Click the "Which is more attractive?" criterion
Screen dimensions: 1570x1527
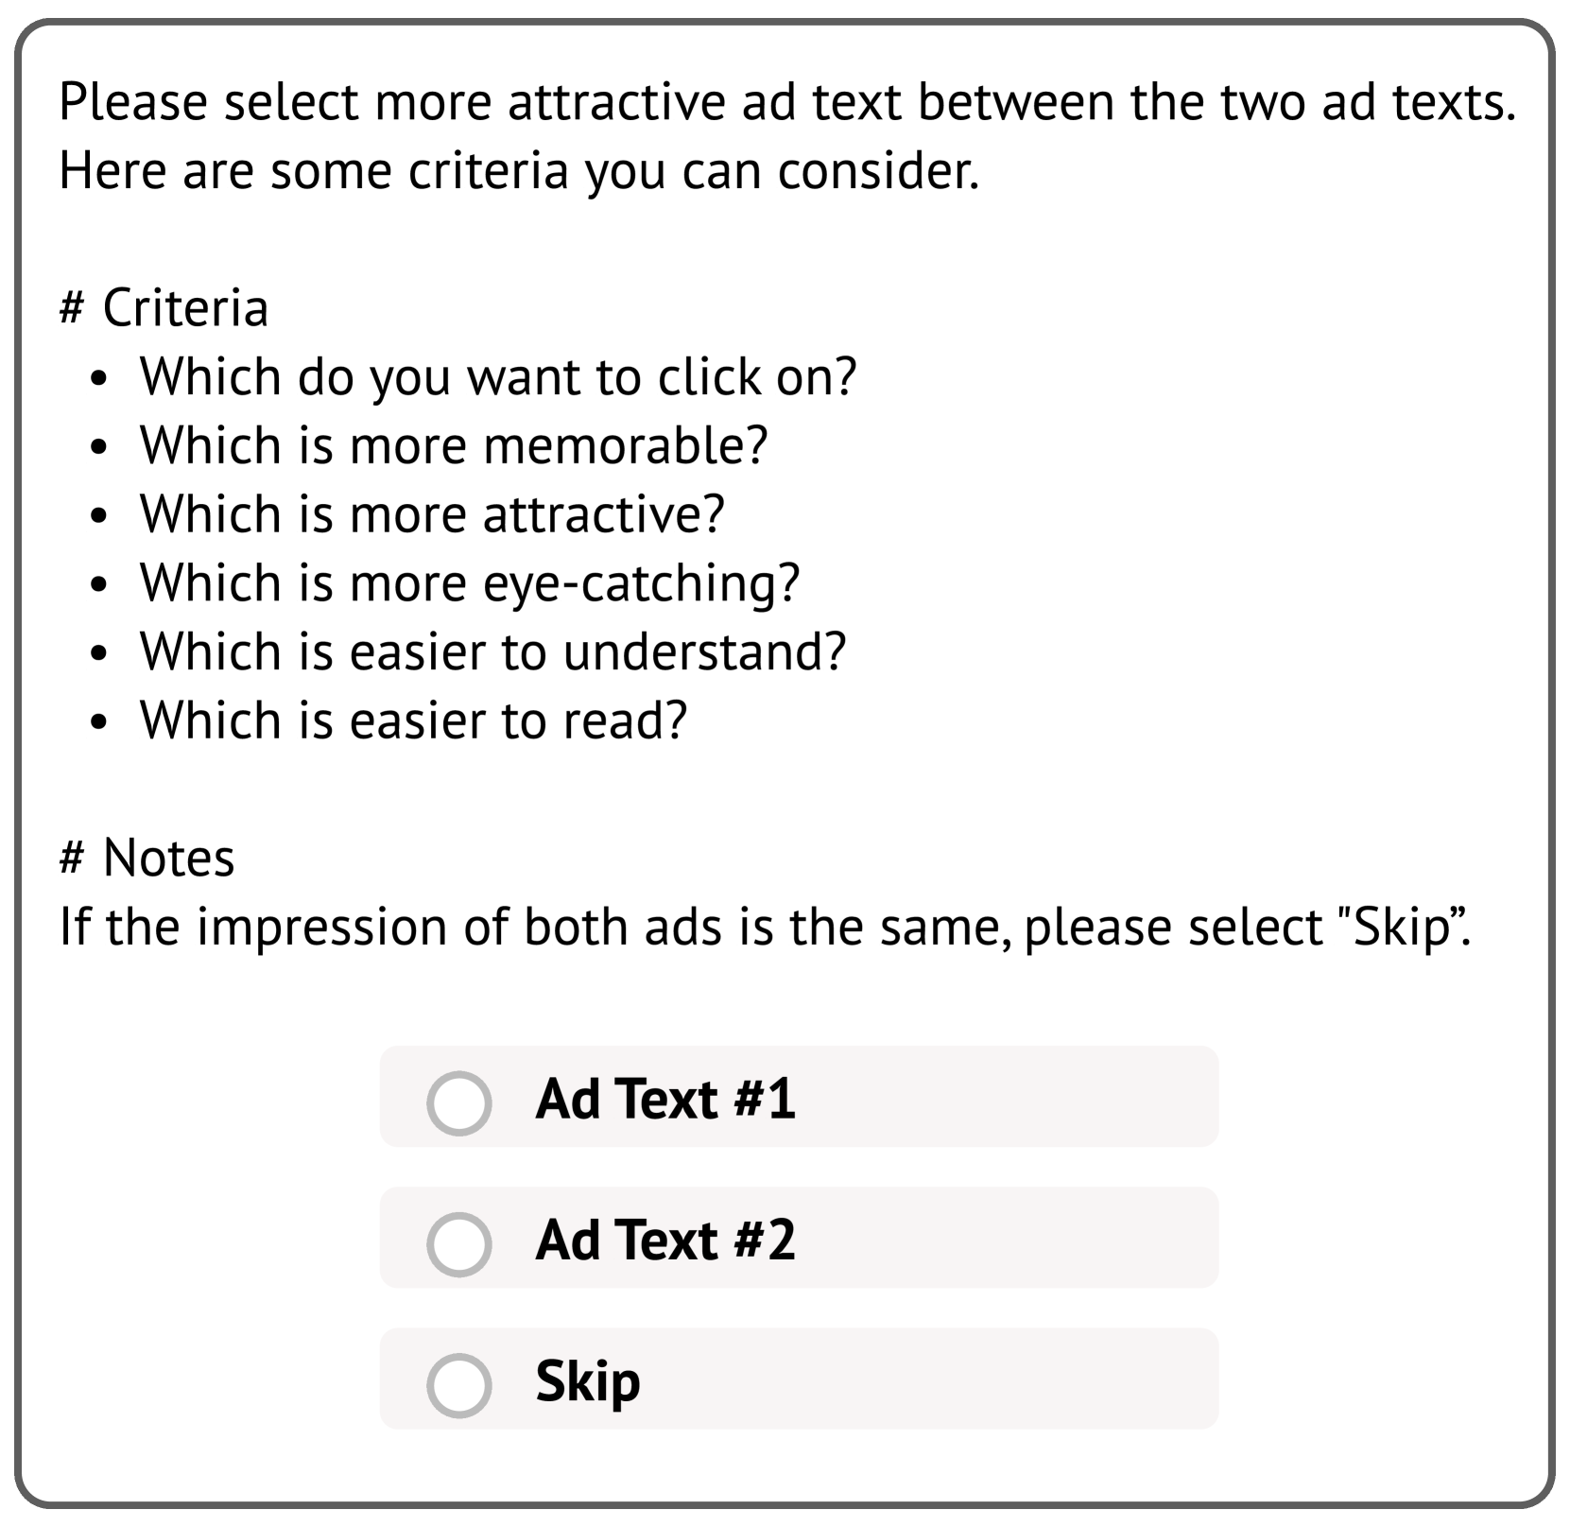[x=432, y=514]
